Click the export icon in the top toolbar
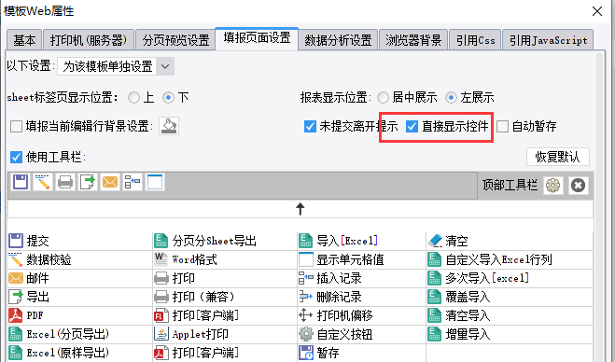Image resolution: width=615 pixels, height=362 pixels. pyautogui.click(x=88, y=182)
